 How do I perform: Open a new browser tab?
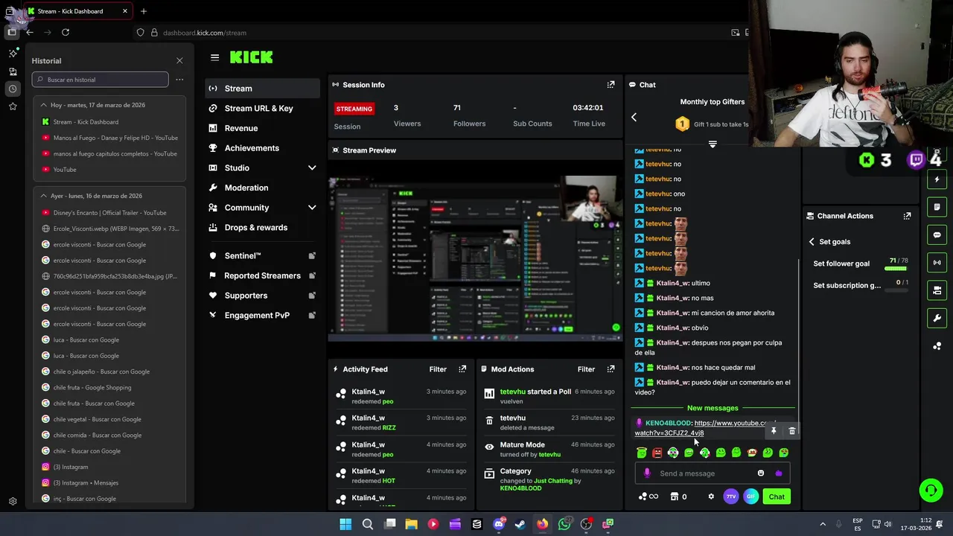coord(144,11)
